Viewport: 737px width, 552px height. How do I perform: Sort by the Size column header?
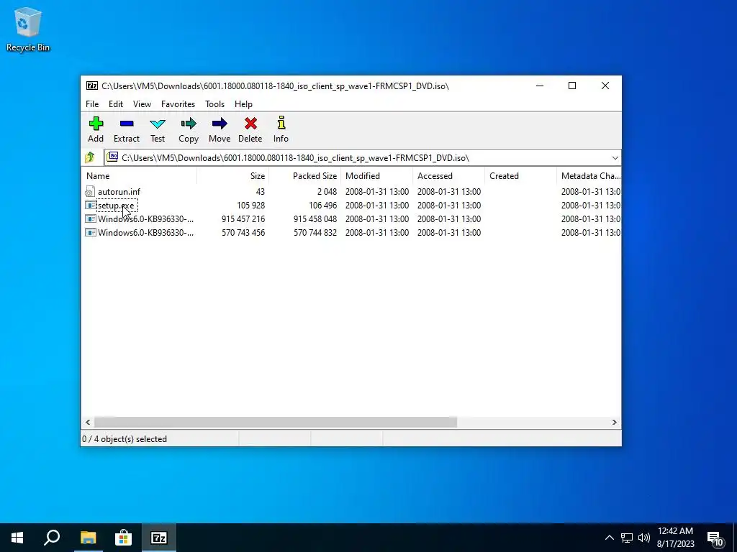click(232, 176)
